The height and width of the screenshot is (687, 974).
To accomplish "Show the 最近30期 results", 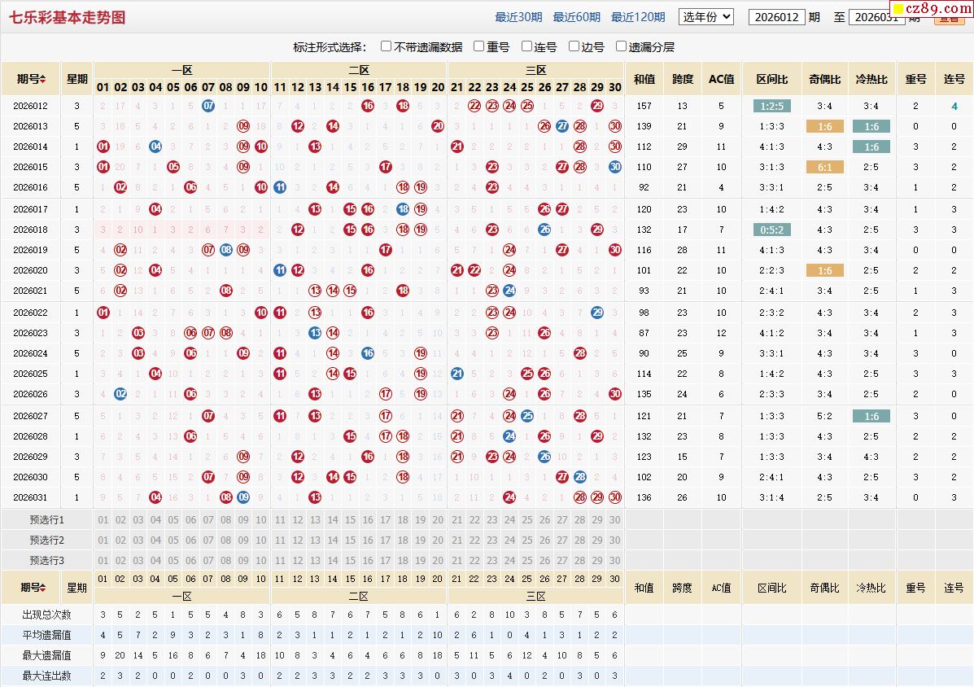I will point(518,17).
